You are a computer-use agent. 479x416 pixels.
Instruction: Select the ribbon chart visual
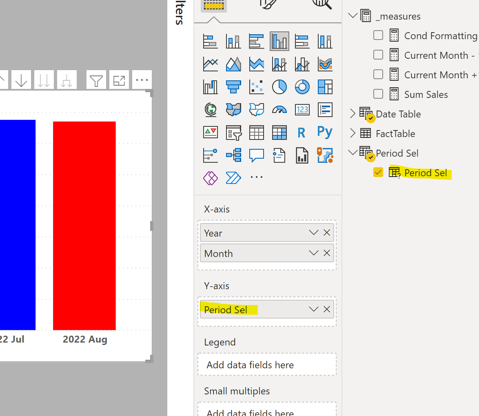(325, 64)
